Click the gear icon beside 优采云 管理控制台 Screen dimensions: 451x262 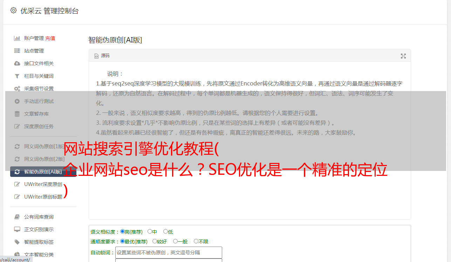[x=13, y=11]
